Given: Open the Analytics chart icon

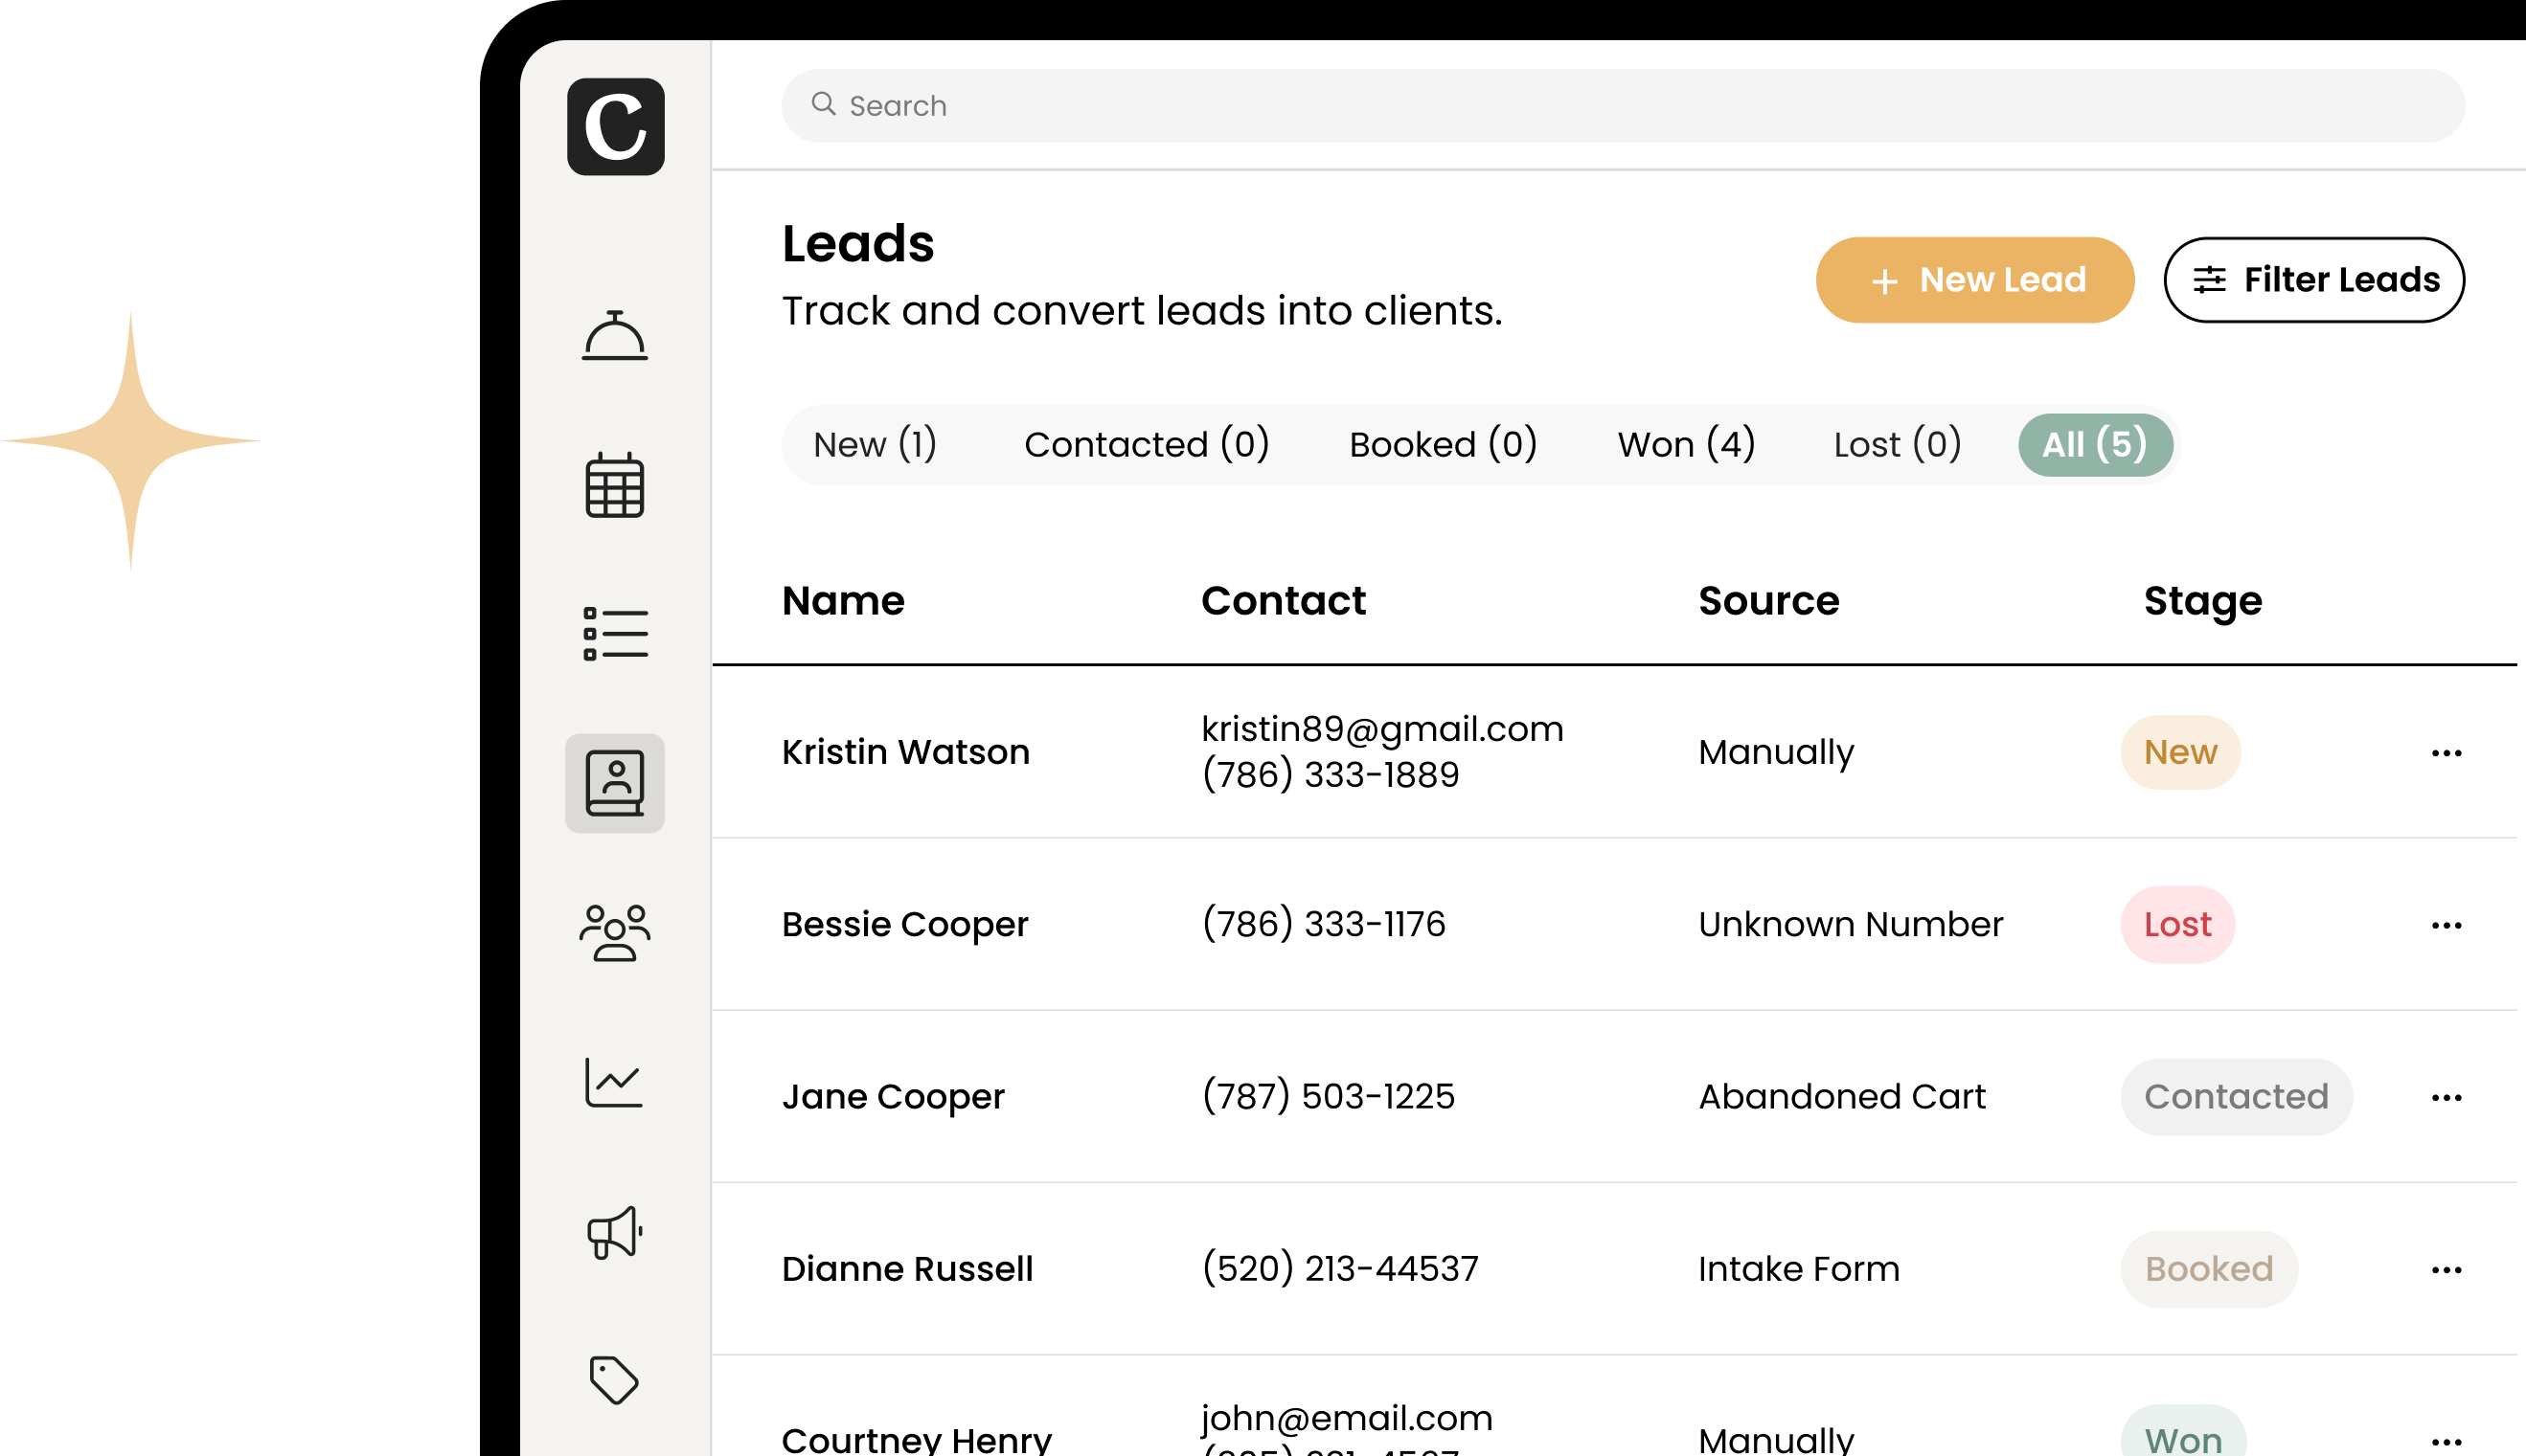Looking at the screenshot, I should 613,1081.
